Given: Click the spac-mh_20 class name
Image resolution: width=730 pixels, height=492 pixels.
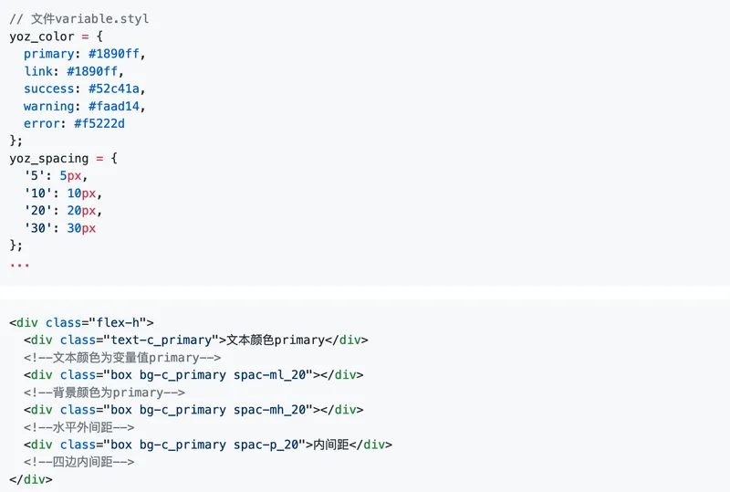Looking at the screenshot, I should (269, 410).
